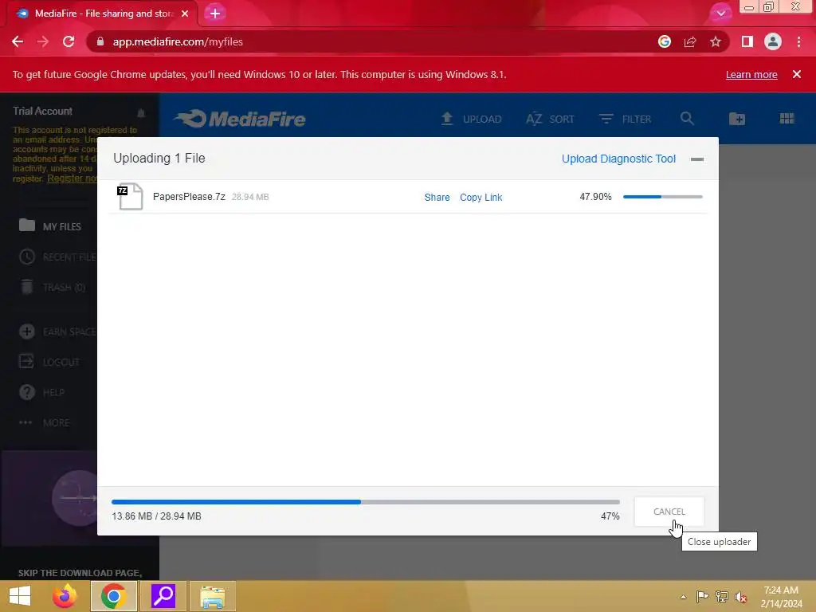Open the Chrome side panel icon
This screenshot has width=816, height=612.
pos(747,41)
